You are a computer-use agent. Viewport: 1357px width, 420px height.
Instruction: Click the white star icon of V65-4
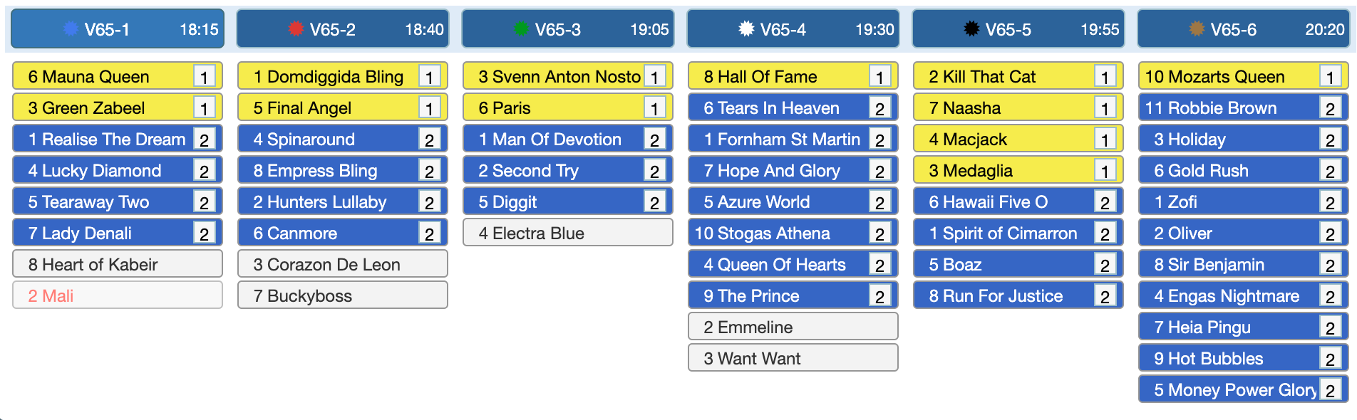point(746,28)
